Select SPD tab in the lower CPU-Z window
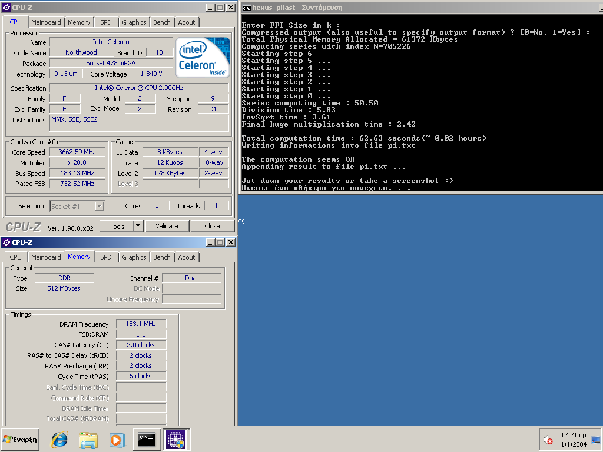This screenshot has height=452, width=603. pyautogui.click(x=106, y=257)
